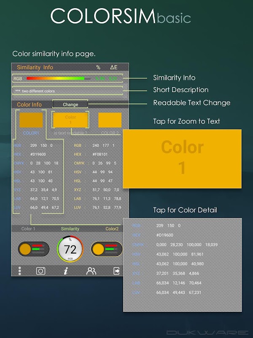Select the COLOR 2 yellow swatch

(110, 120)
